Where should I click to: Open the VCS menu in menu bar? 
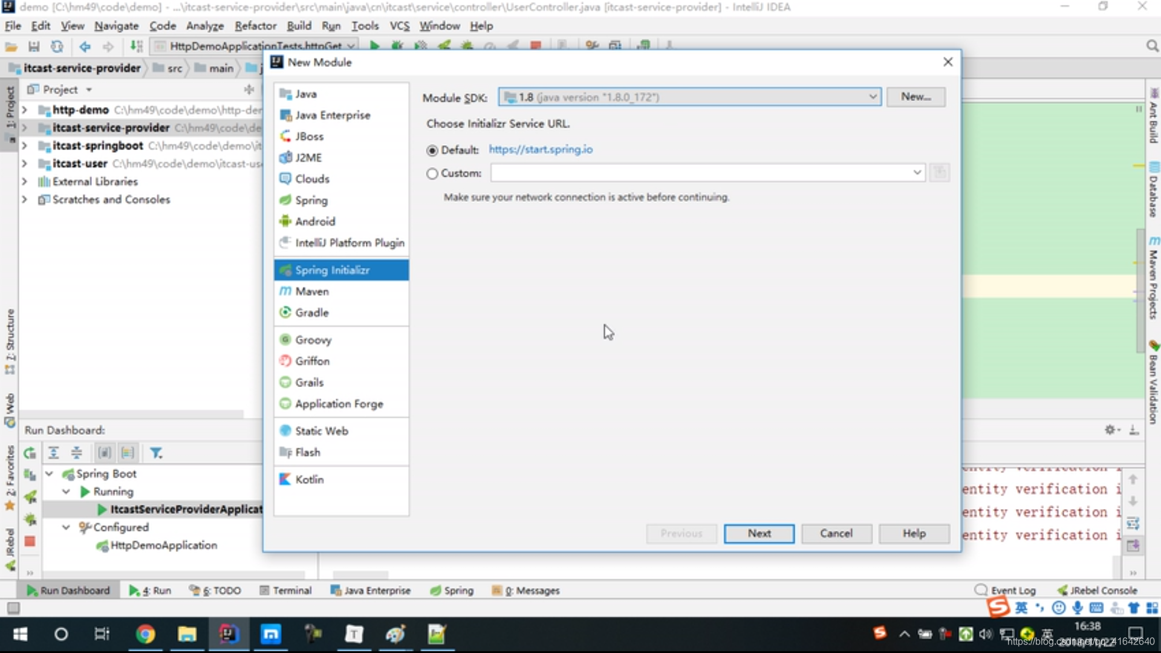[397, 25]
